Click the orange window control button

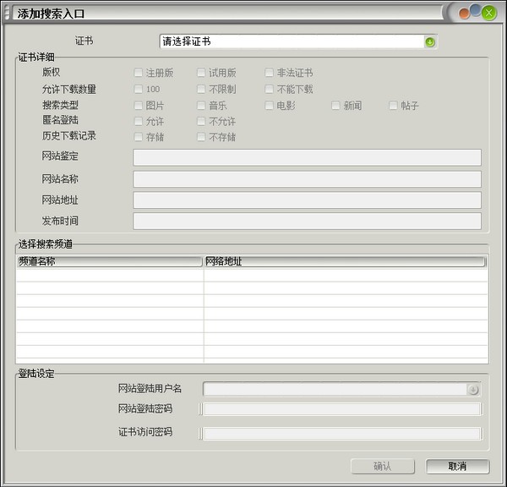click(464, 14)
